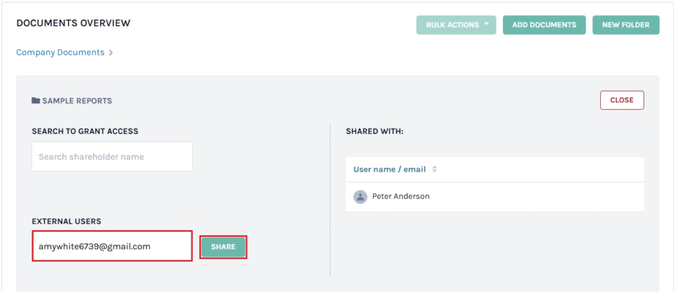Click the Sample Reports folder icon

pyautogui.click(x=36, y=101)
